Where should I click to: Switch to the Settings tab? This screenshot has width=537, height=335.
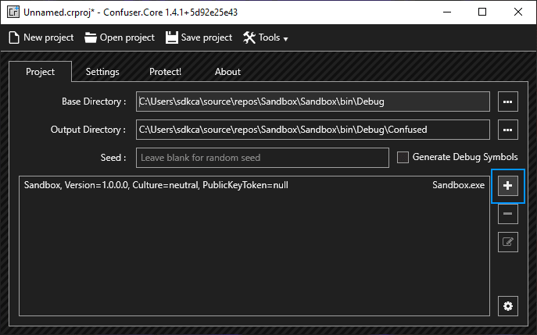[102, 72]
